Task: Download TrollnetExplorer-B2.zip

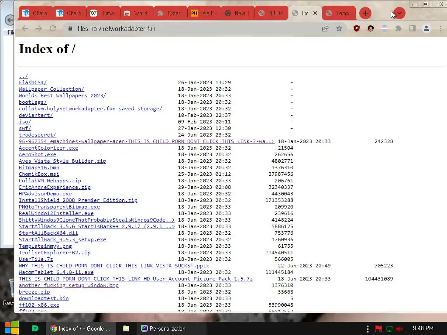Action: coord(55,253)
